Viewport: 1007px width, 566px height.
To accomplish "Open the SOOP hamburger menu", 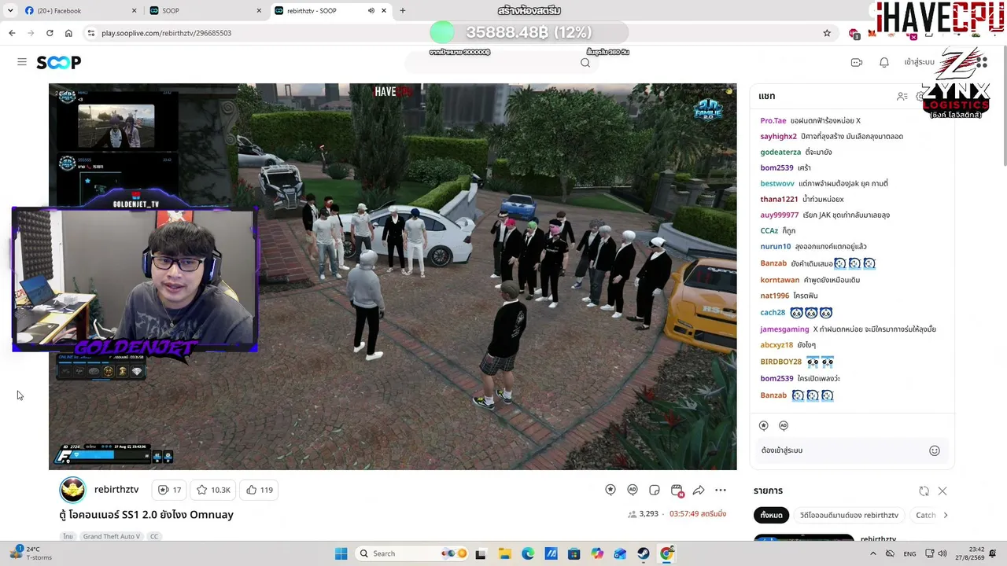I will [x=22, y=62].
